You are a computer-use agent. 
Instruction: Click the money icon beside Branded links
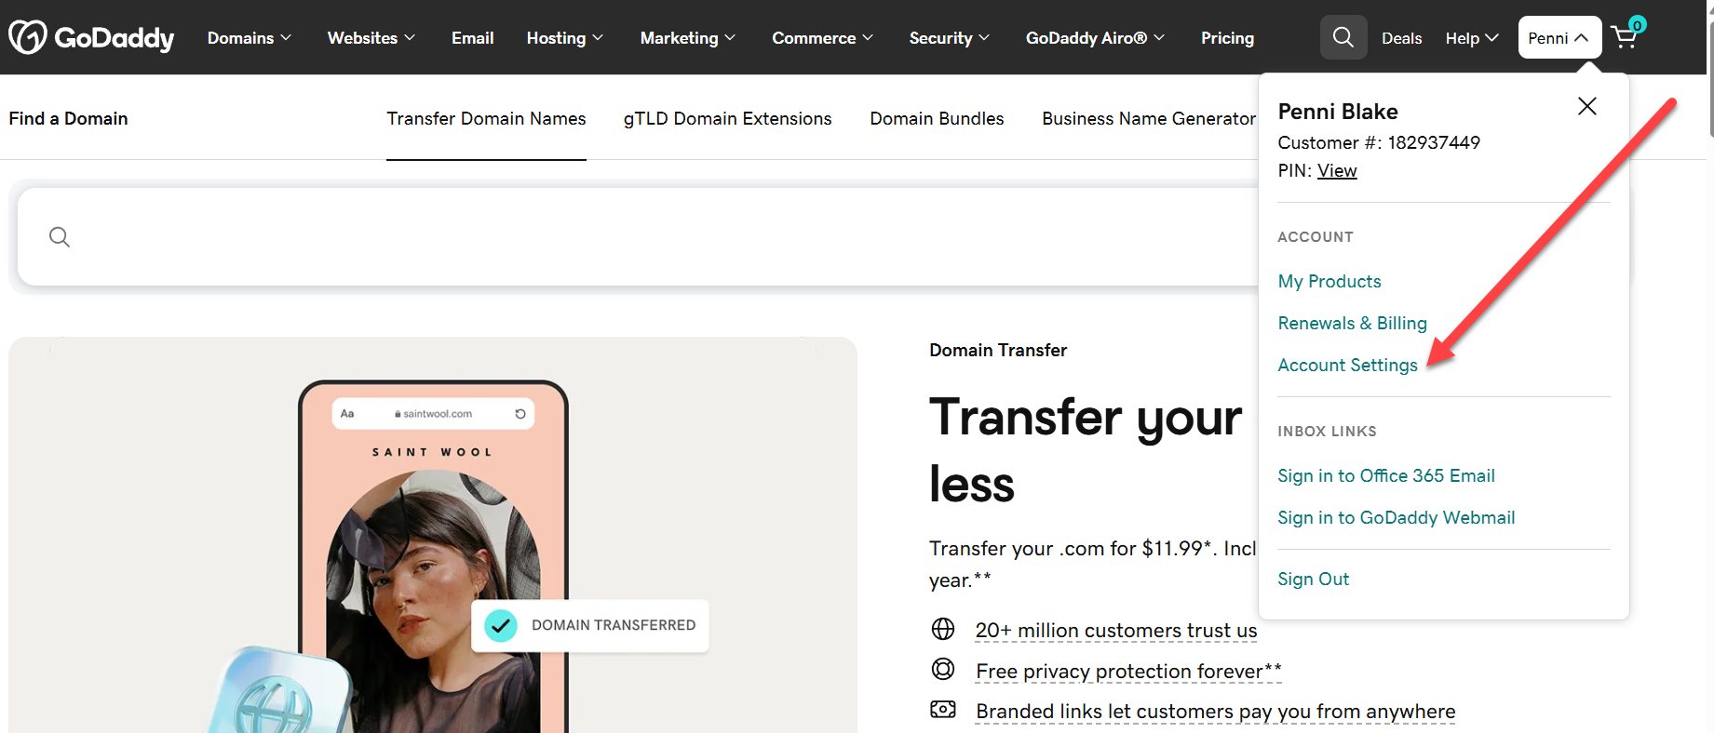click(x=943, y=710)
